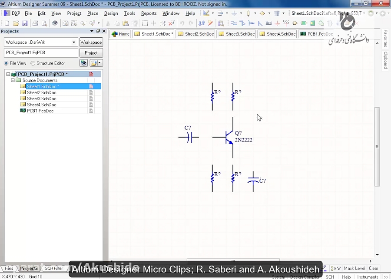This screenshot has height=279, width=391.
Task: Switch to Structure Editor view
Action: (32, 62)
